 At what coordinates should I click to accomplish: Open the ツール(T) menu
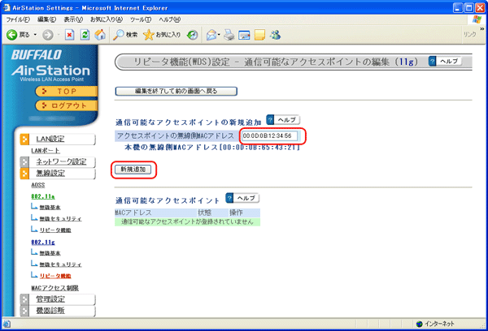click(x=140, y=18)
